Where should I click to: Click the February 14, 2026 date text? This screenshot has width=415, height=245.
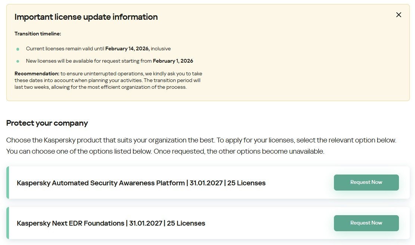coord(127,49)
